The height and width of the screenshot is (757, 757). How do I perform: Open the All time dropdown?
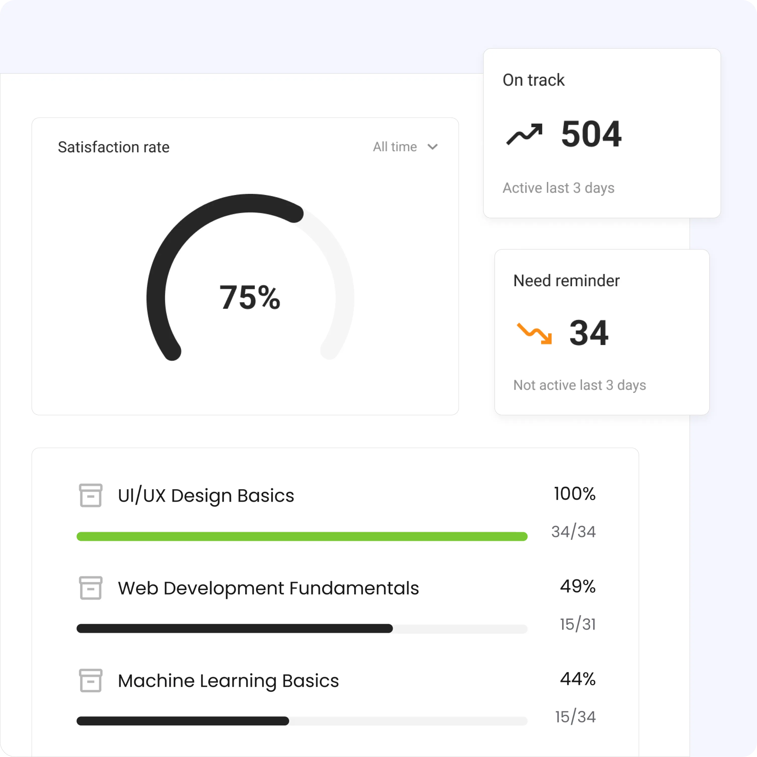[405, 147]
